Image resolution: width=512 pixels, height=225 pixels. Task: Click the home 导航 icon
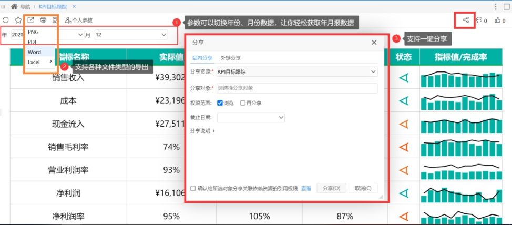pos(14,6)
